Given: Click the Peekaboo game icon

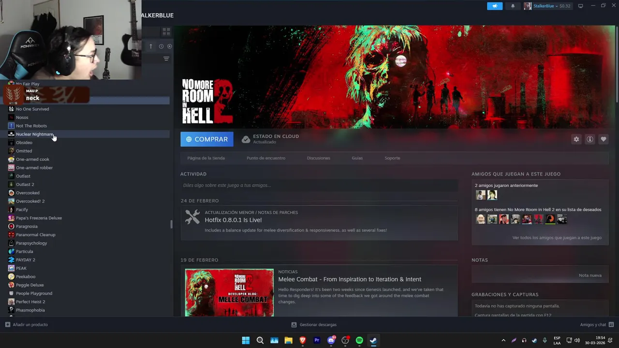Looking at the screenshot, I should pyautogui.click(x=11, y=276).
